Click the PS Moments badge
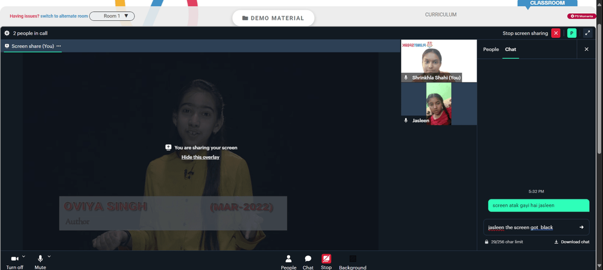This screenshot has height=270, width=603. [x=582, y=16]
